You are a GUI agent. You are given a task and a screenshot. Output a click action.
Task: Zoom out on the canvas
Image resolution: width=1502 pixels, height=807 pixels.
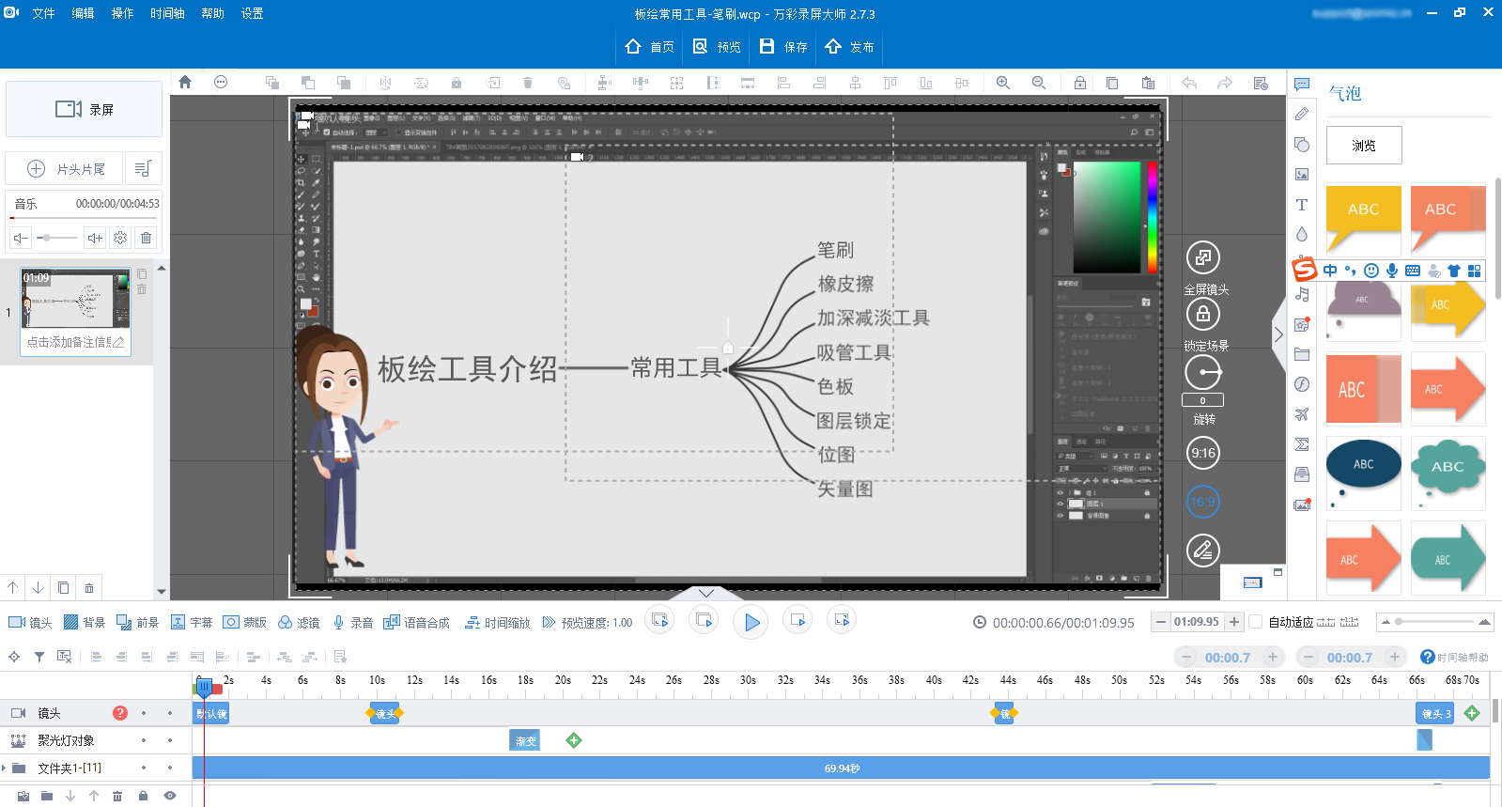pos(1039,83)
